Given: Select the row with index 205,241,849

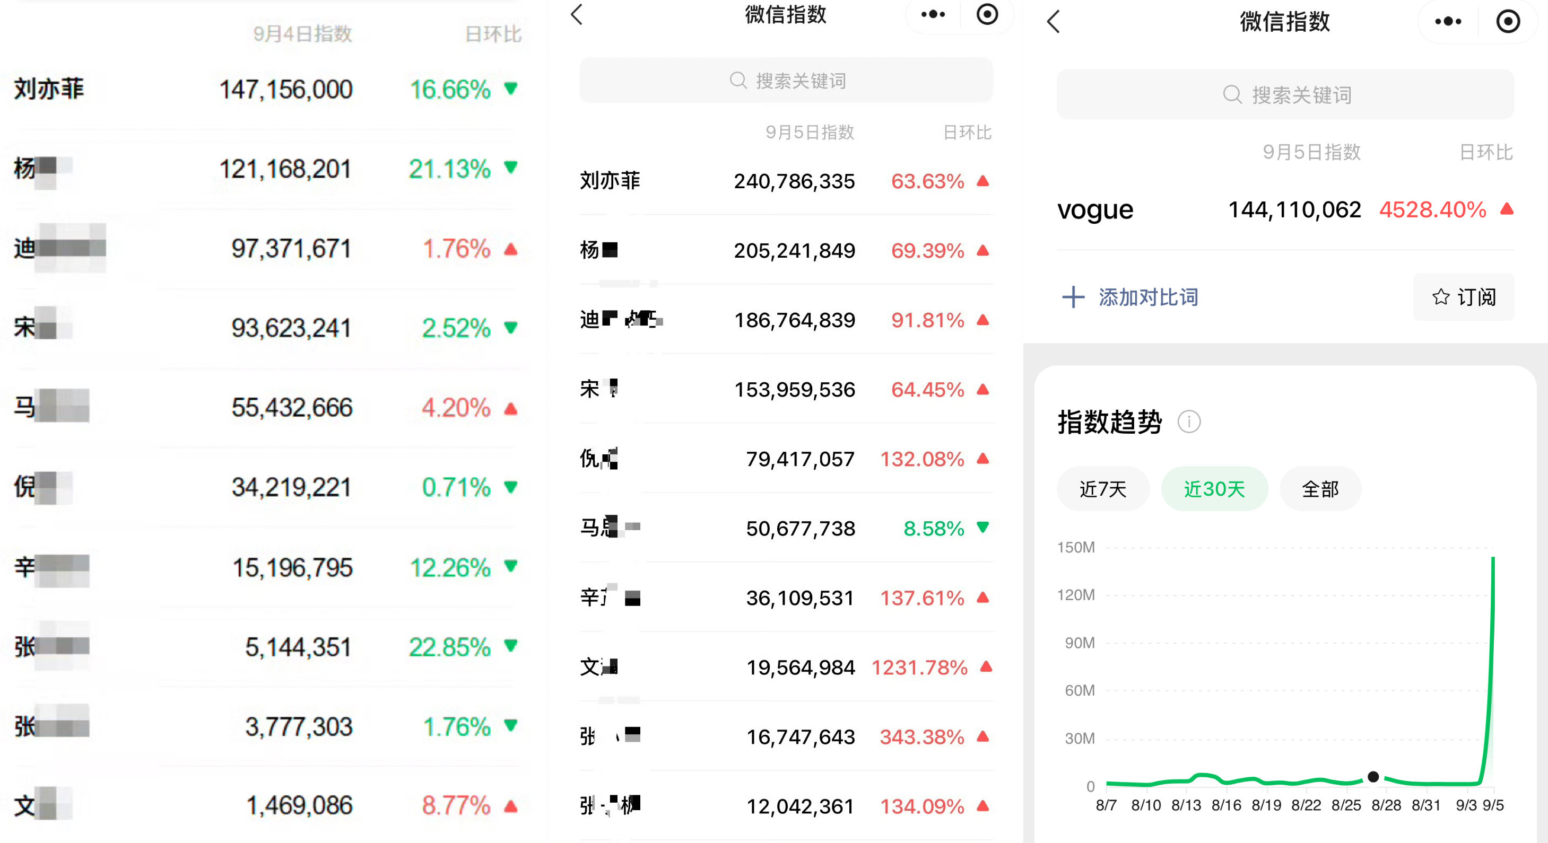Looking at the screenshot, I should (x=786, y=250).
